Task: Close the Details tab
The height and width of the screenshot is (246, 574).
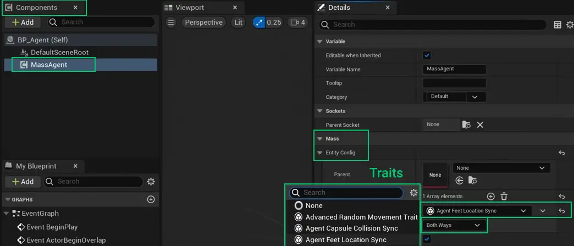Action: [388, 8]
